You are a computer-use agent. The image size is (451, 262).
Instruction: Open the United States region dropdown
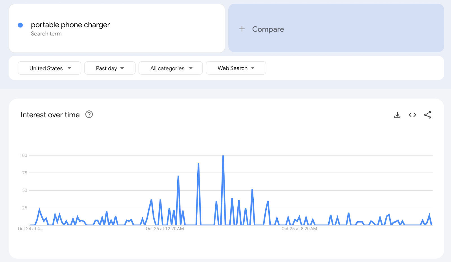(49, 68)
